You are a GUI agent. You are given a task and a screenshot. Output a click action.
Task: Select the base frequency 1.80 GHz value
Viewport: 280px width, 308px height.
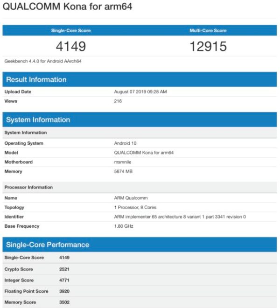tap(124, 226)
